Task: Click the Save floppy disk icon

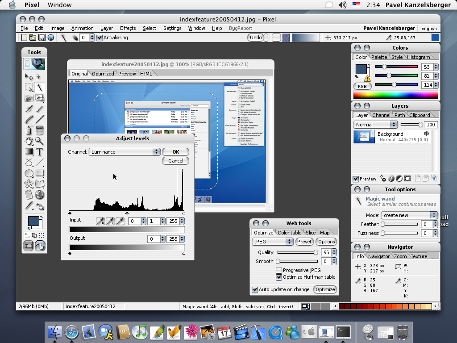Action: (x=42, y=38)
